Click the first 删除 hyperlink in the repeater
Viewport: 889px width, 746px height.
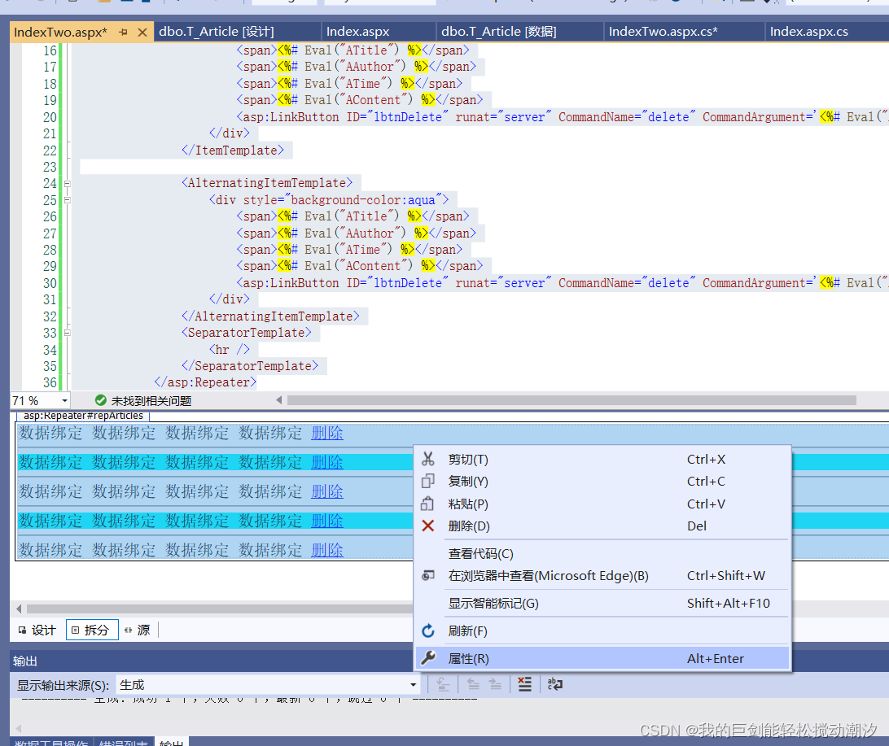[x=326, y=432]
